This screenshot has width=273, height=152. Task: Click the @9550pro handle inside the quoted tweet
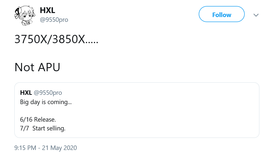[x=48, y=93]
